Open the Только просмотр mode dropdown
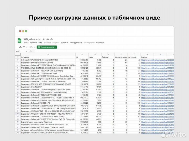The height and width of the screenshot is (141, 189). [47, 47]
